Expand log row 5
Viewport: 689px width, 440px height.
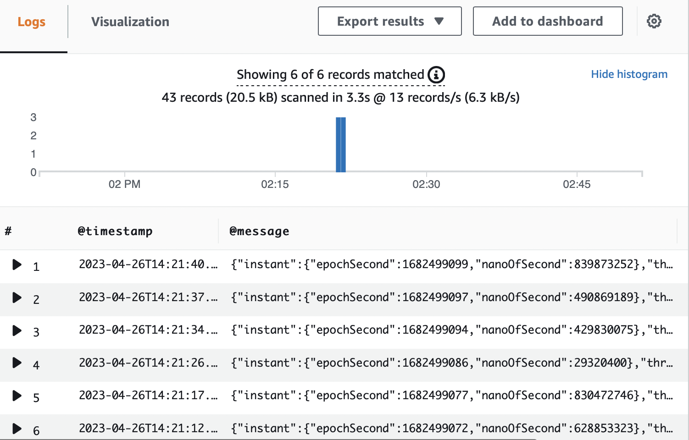(17, 396)
